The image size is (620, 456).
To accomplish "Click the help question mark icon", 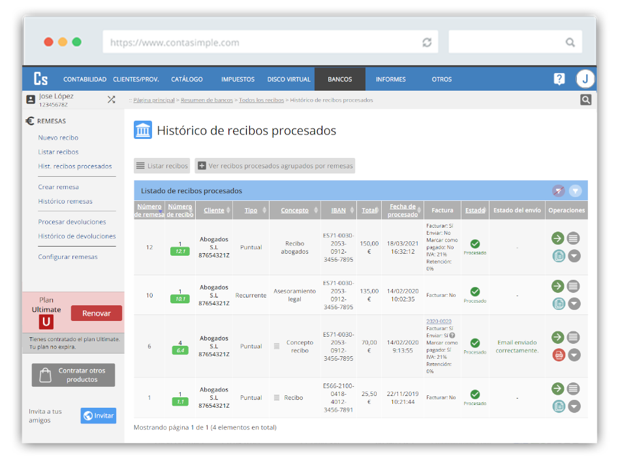I will pos(559,79).
